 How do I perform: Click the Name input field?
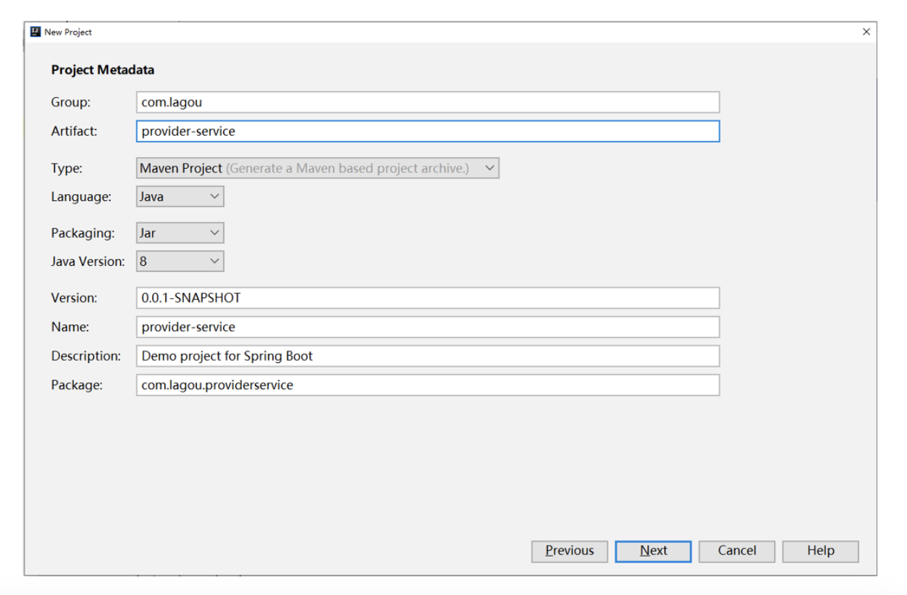coord(427,327)
